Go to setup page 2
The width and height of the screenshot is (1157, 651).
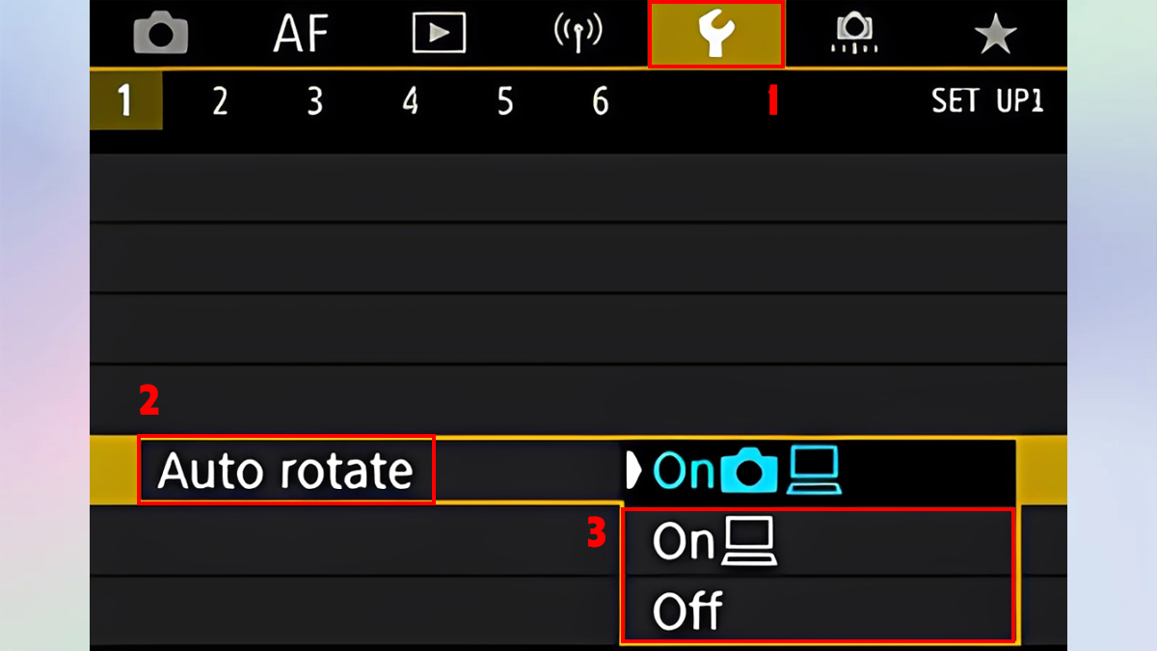pos(220,101)
